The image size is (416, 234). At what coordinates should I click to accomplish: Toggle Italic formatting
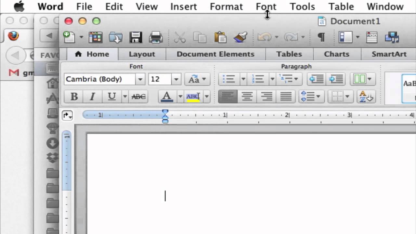[93, 97]
